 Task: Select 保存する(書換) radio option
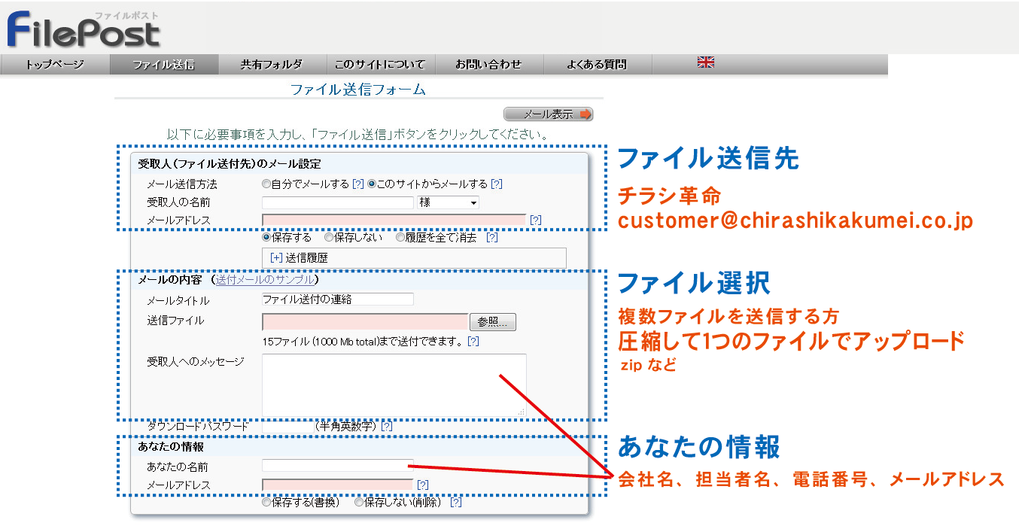point(266,502)
